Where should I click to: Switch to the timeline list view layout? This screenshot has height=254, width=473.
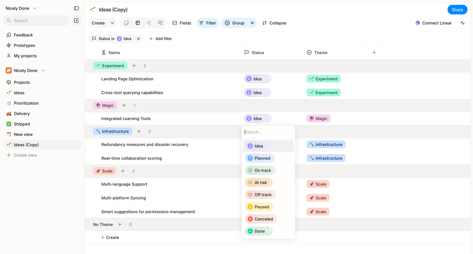point(149,23)
